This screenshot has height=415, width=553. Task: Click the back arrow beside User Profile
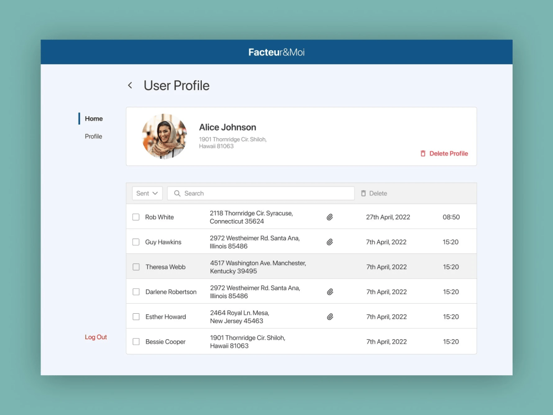[x=130, y=85]
